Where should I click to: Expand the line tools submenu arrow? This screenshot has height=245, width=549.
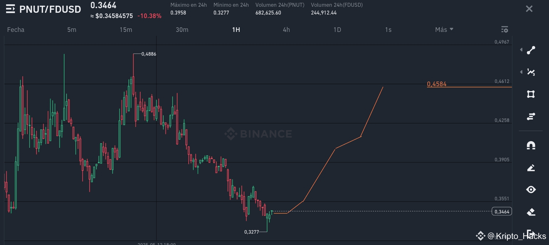[521, 50]
